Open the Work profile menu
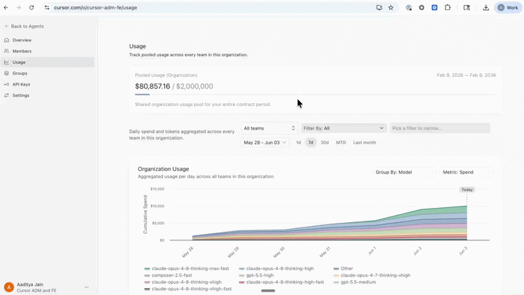 (508, 7)
